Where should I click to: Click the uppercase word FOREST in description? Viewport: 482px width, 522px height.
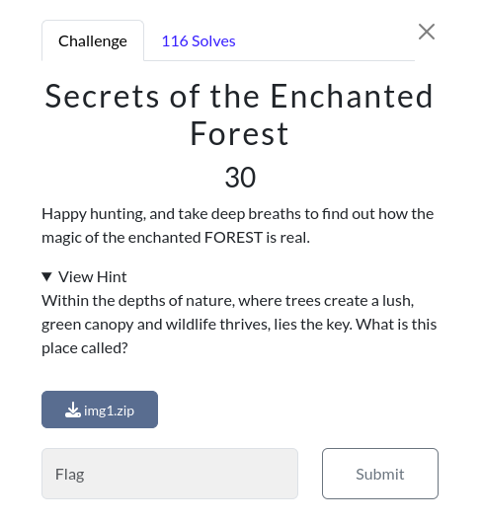tap(233, 238)
